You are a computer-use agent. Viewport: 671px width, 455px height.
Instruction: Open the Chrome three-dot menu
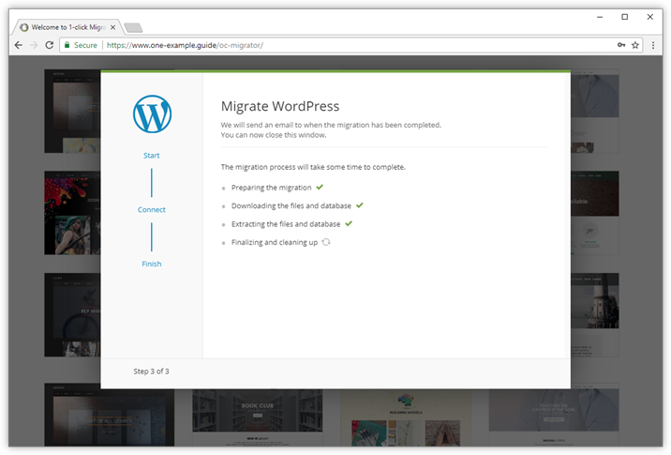tap(653, 45)
